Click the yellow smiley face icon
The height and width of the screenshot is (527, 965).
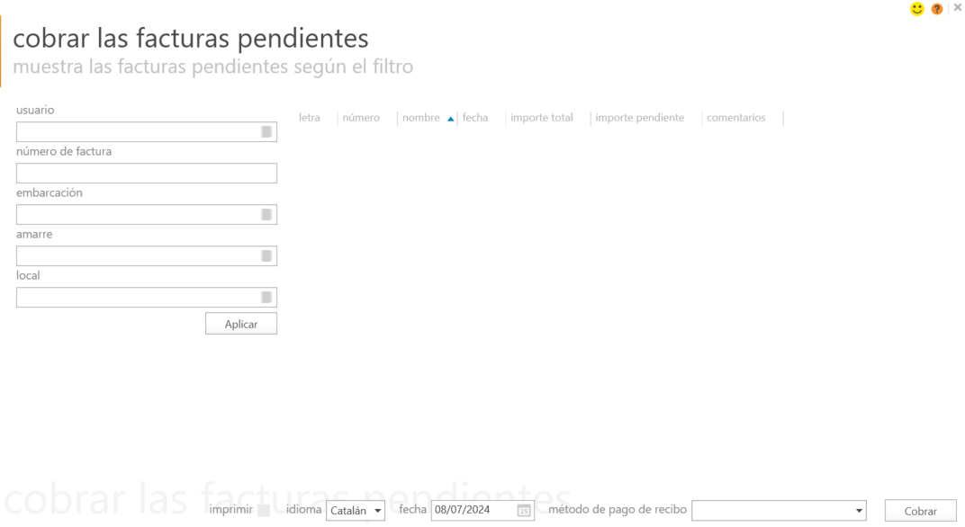[917, 9]
